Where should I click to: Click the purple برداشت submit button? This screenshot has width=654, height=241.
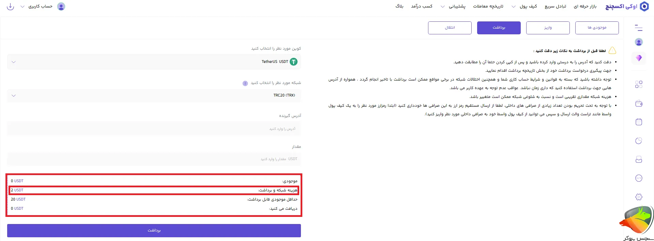pos(154,230)
